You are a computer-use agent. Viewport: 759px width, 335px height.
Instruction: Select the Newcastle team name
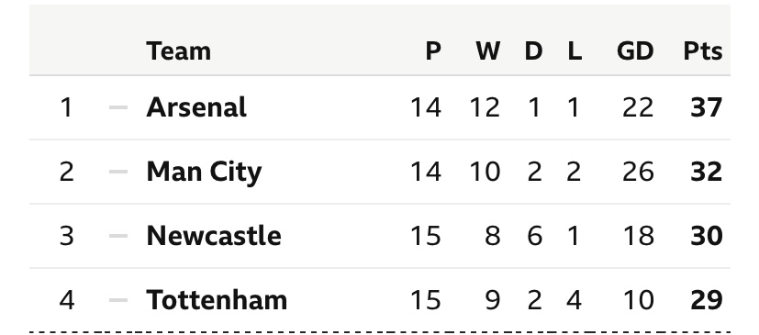[x=214, y=236]
